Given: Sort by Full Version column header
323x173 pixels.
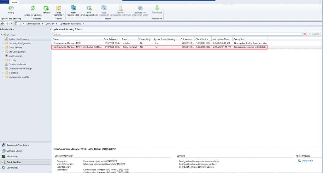Looking at the screenshot, I should pyautogui.click(x=187, y=39).
